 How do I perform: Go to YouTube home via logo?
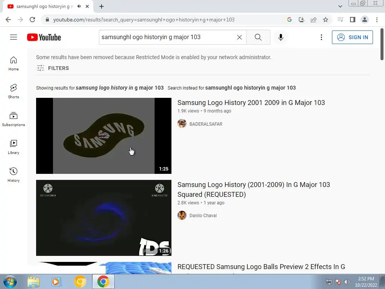(44, 37)
